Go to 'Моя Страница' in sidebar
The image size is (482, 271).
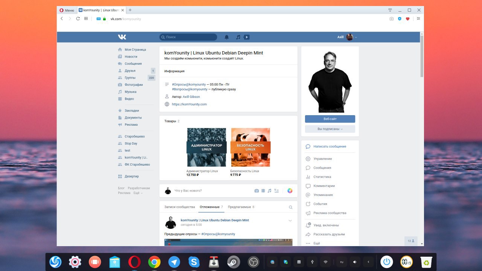pyautogui.click(x=135, y=50)
